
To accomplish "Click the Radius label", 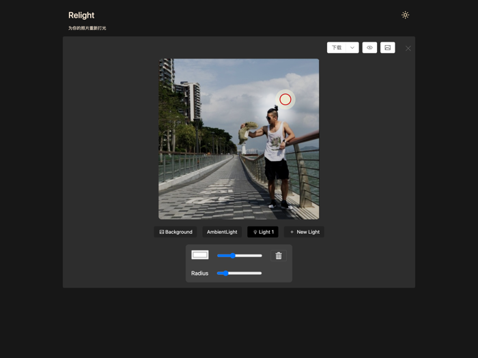I will pos(199,273).
